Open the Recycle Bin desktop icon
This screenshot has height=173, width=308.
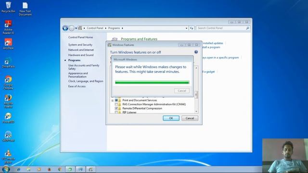point(8,7)
